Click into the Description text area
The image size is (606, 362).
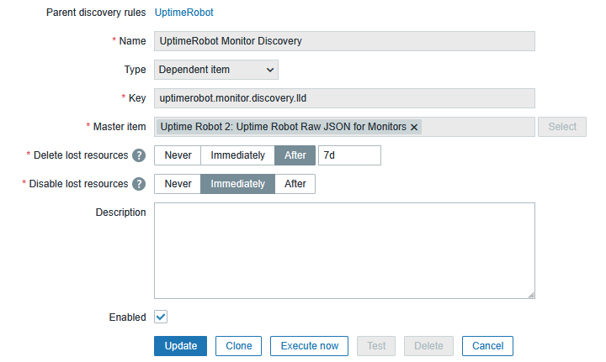point(344,250)
